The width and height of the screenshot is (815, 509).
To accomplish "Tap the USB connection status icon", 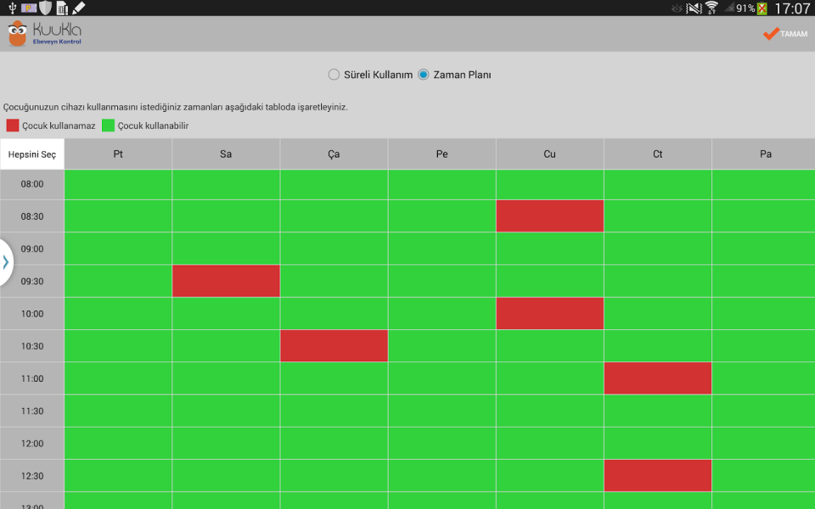I will point(13,8).
